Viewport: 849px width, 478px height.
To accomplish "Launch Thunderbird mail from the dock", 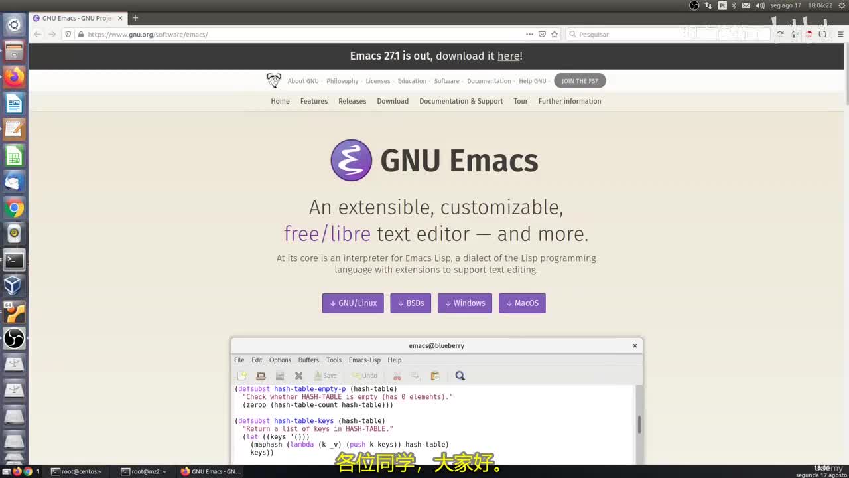I will click(x=14, y=182).
